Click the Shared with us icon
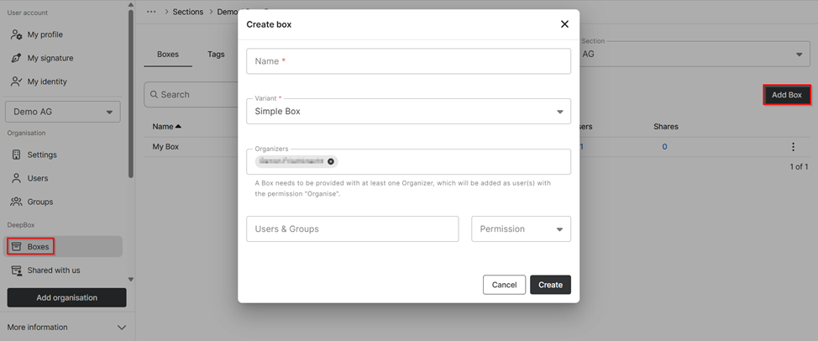The width and height of the screenshot is (818, 341). point(16,270)
